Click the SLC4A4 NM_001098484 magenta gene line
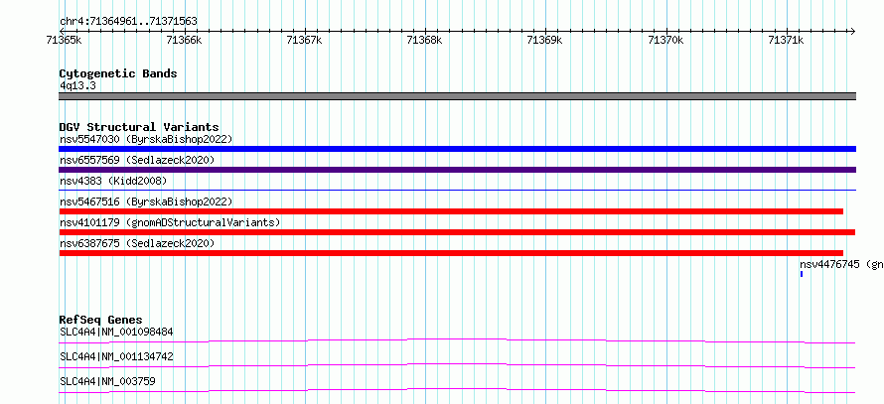 (457, 340)
